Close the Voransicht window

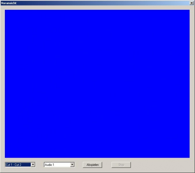[192, 3]
